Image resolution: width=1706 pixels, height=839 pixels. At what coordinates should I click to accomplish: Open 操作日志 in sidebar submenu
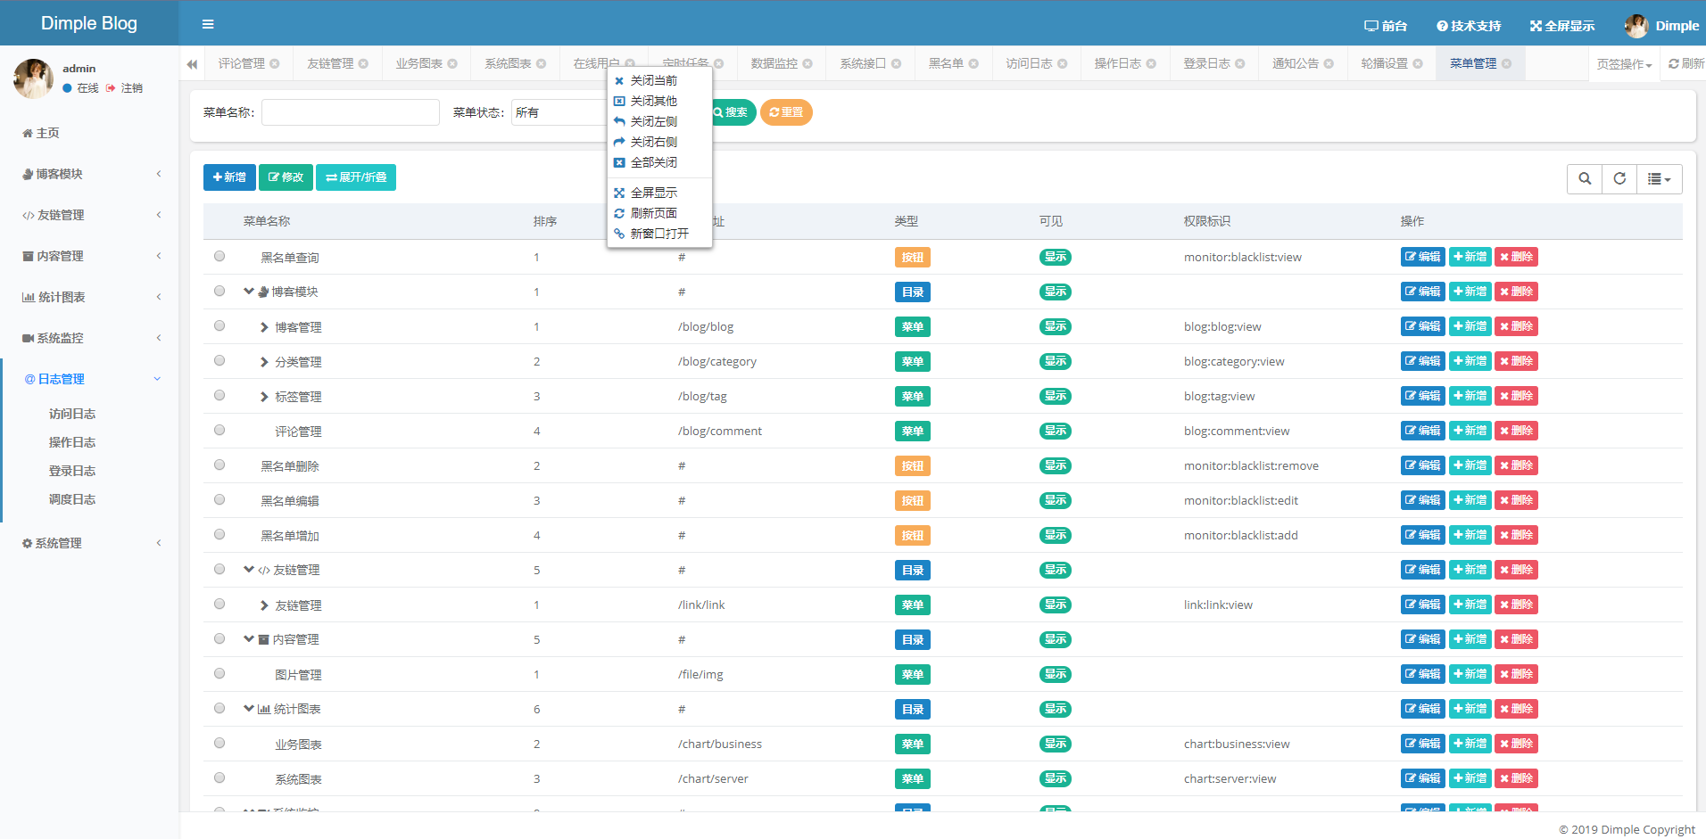72,442
